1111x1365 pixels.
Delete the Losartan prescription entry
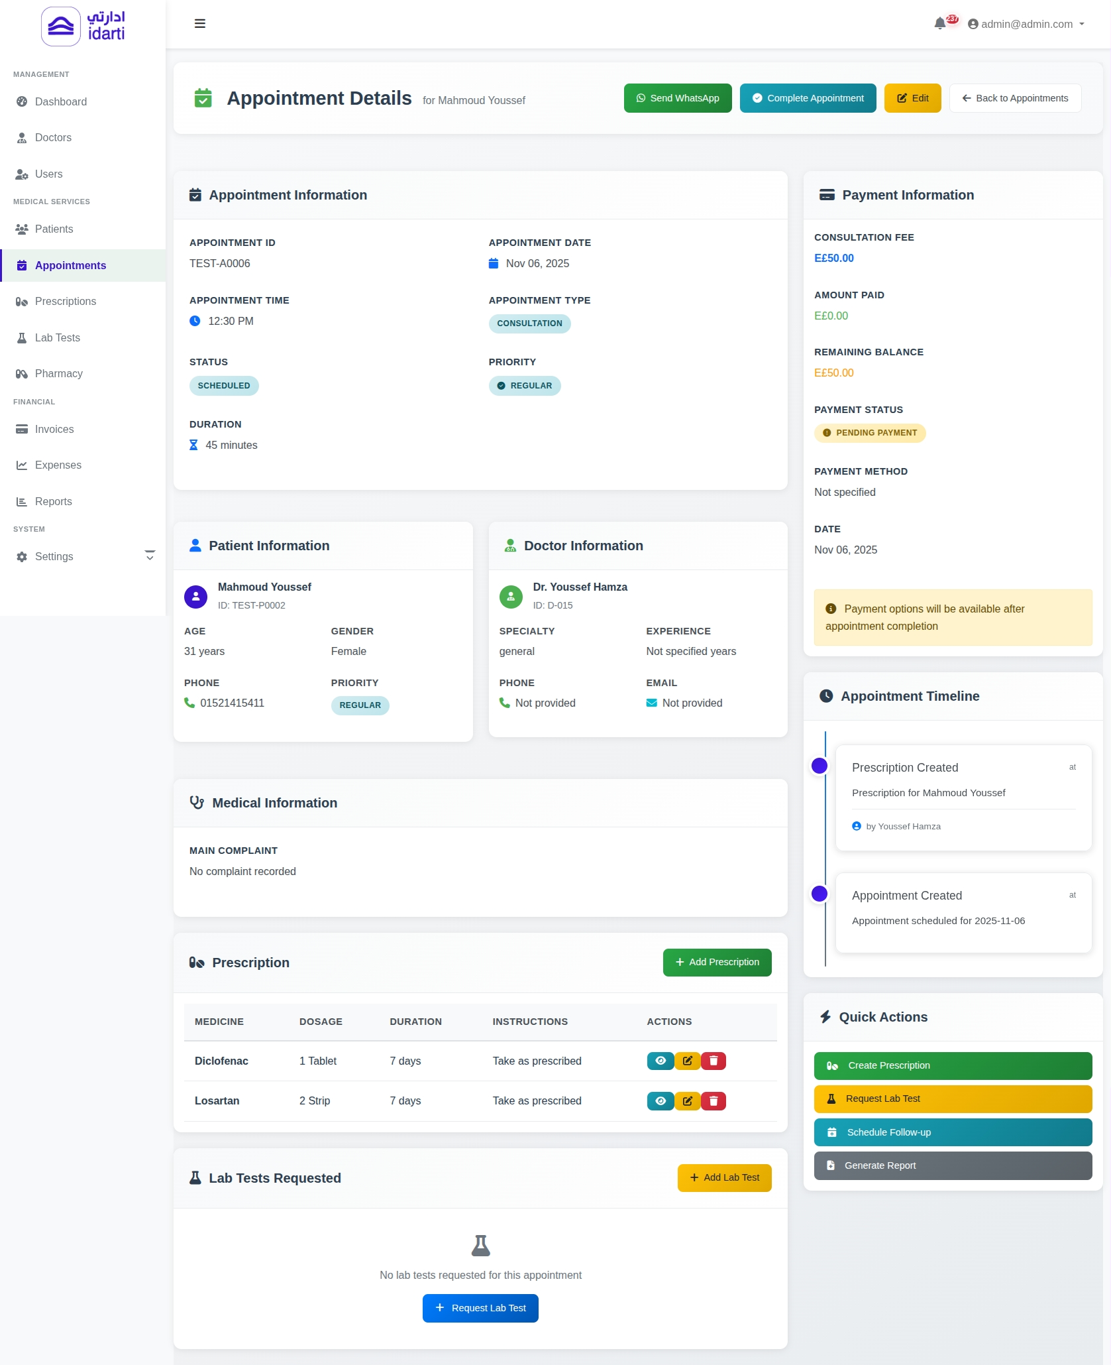tap(714, 1100)
